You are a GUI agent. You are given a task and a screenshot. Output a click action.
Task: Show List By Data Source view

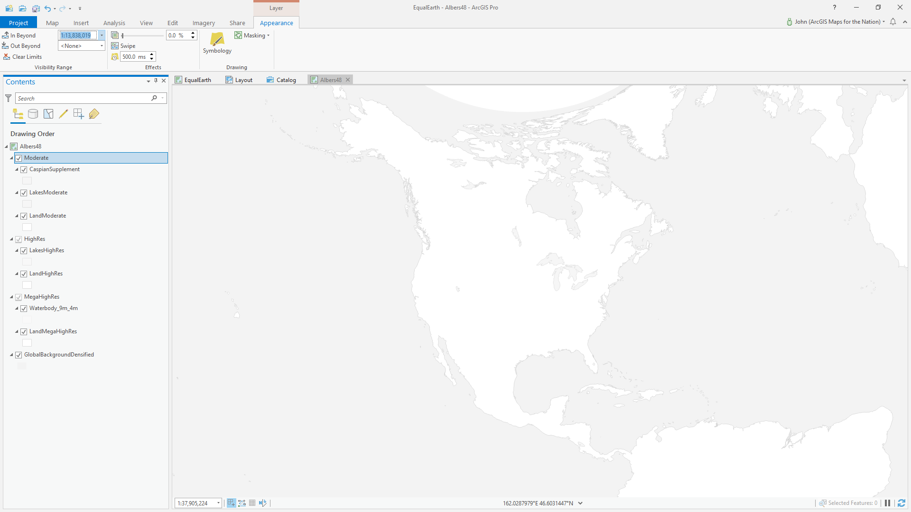point(33,114)
